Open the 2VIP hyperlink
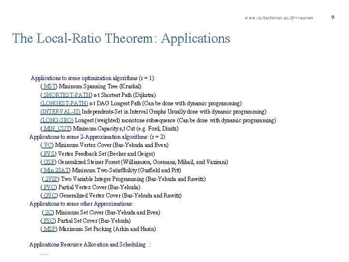This screenshot has height=262, width=349. point(51,179)
